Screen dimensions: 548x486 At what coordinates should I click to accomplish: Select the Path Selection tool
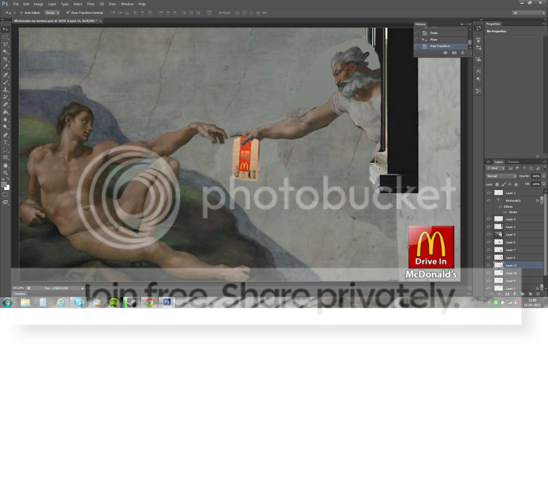tap(5, 150)
